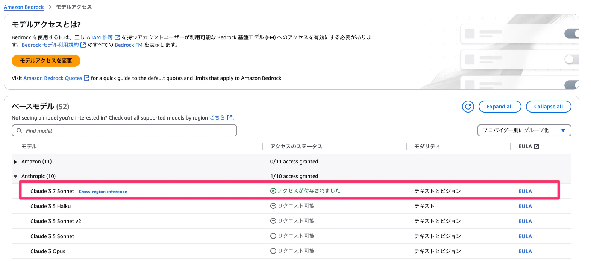
Task: Click the refresh base models icon button
Action: (x=468, y=106)
